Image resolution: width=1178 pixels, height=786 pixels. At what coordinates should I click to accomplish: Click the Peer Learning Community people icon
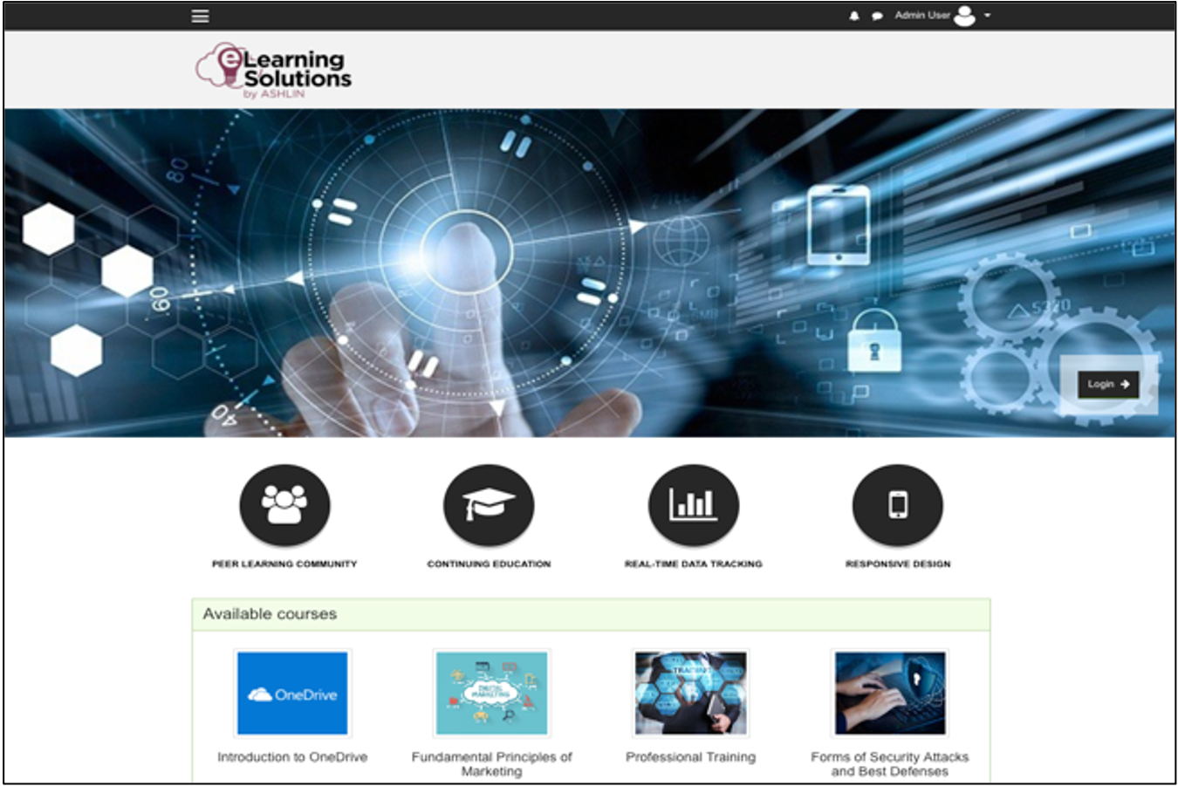[x=284, y=504]
